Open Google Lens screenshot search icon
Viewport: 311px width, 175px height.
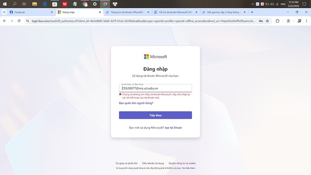(288, 21)
